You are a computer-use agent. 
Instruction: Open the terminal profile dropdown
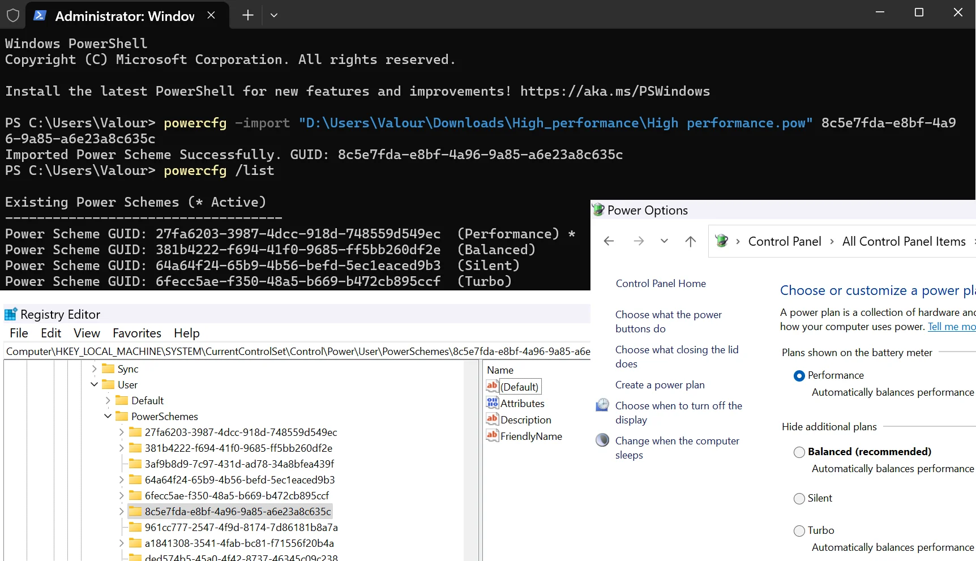(274, 15)
